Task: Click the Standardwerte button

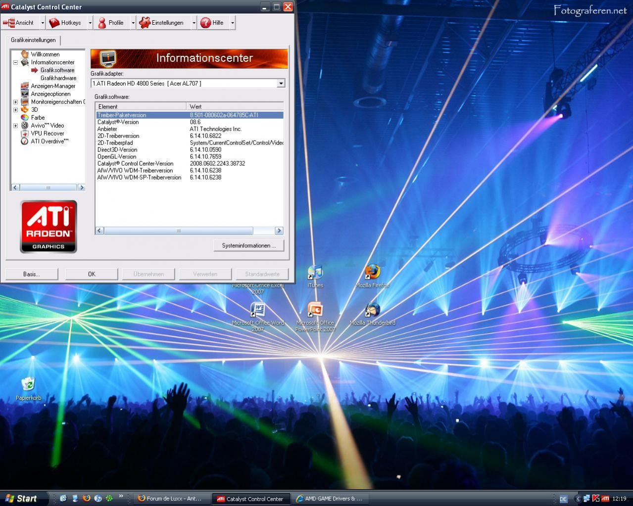Action: [x=262, y=274]
